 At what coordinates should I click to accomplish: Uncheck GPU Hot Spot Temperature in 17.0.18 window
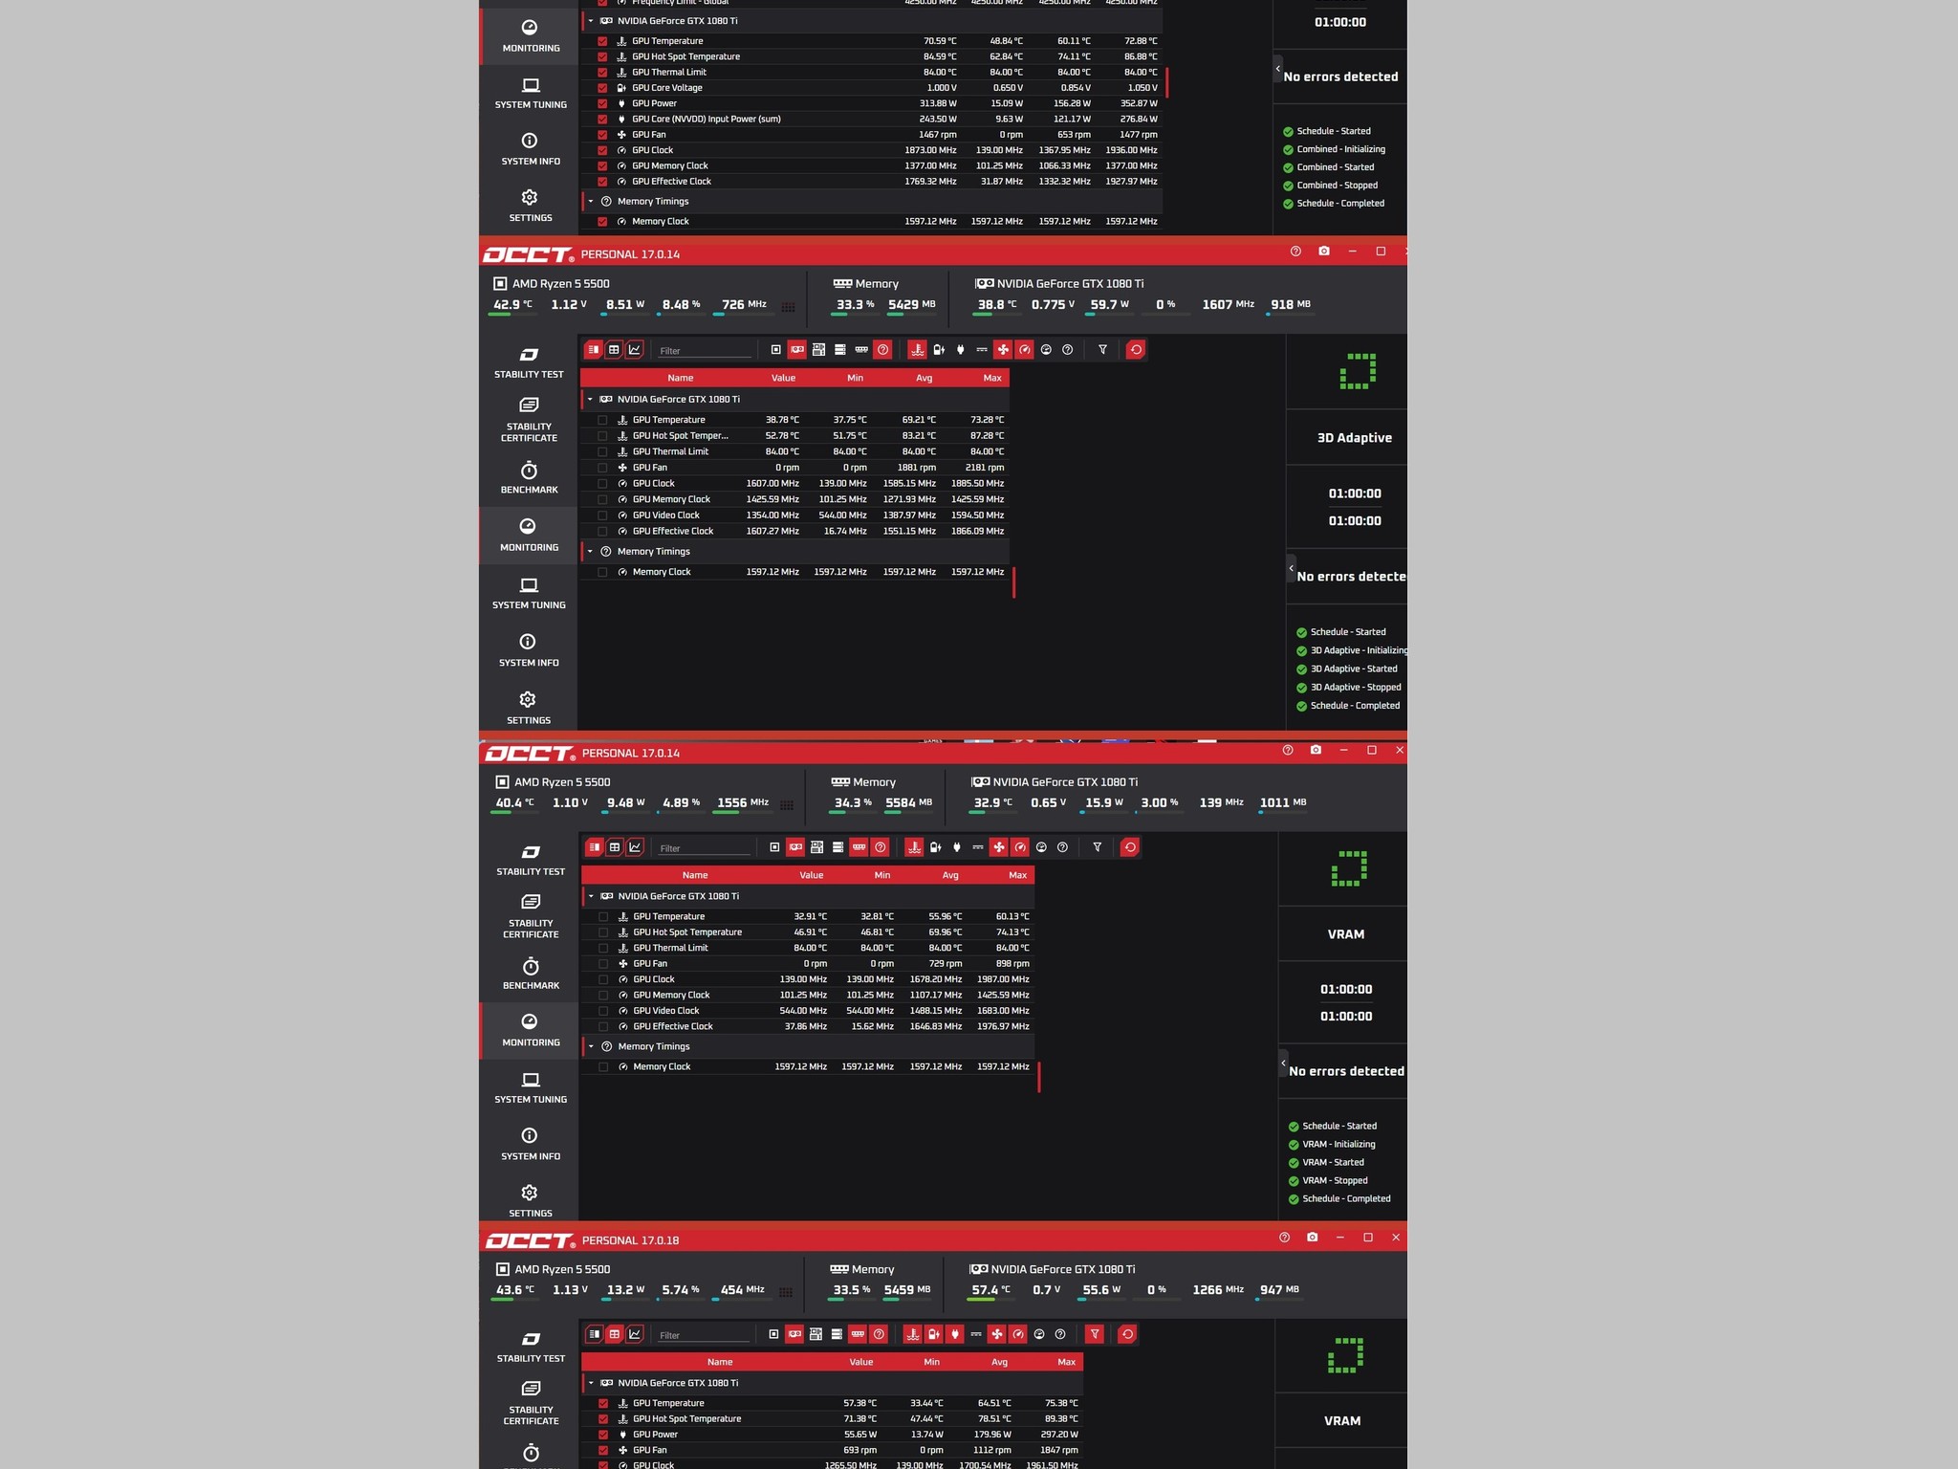603,1419
